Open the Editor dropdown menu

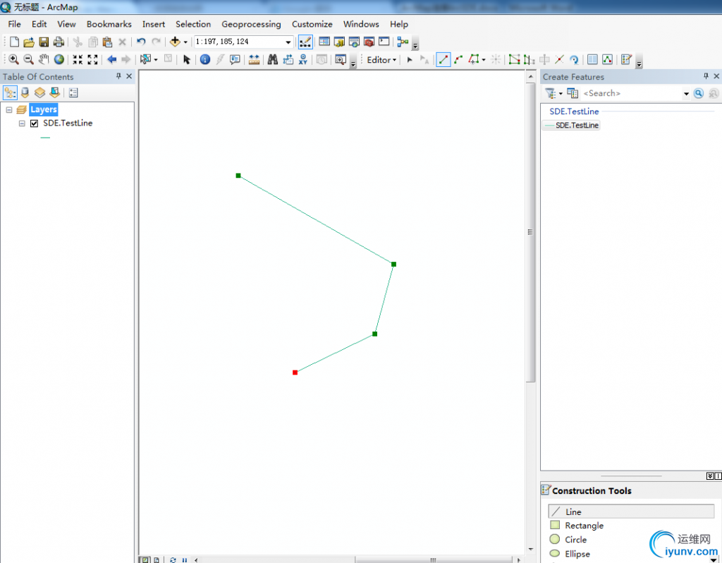(x=381, y=60)
